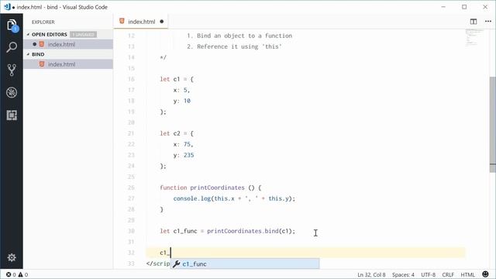The height and width of the screenshot is (279, 496).
Task: Click the value 235 on line 23
Action: click(188, 155)
